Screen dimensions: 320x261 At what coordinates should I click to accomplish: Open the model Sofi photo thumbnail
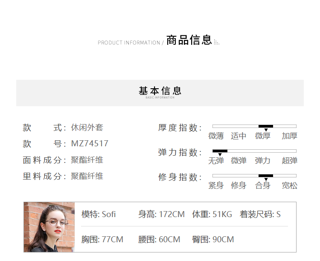tap(49, 226)
